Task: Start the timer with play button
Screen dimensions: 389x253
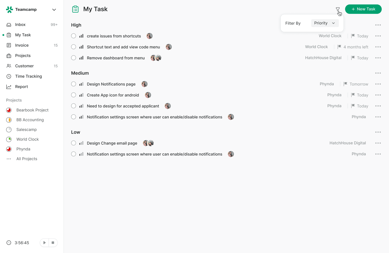Action: 44,243
